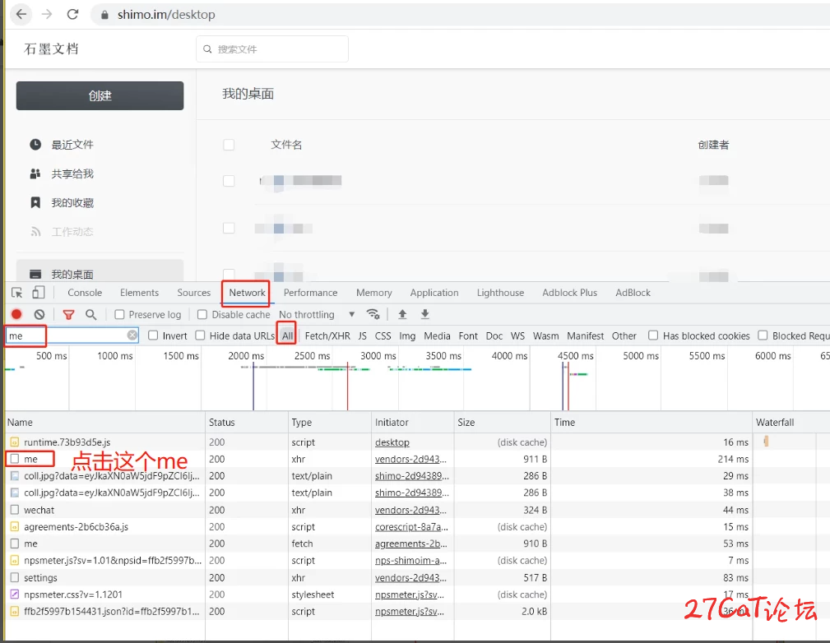Click the 搜索文件 search field
Image resolution: width=830 pixels, height=643 pixels.
coord(272,49)
